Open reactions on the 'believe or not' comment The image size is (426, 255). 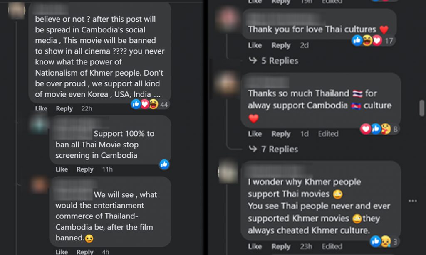[x=150, y=104]
